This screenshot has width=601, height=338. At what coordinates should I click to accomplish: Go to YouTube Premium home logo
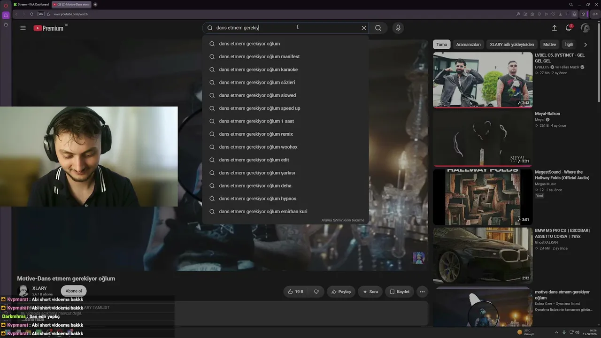pyautogui.click(x=48, y=28)
